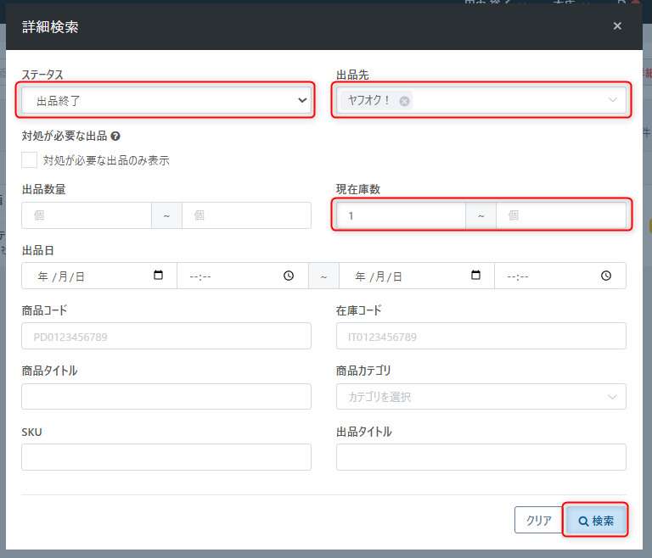Screen dimensions: 652x558
Task: Open the clock picker for 出品日 start time
Action: [289, 276]
